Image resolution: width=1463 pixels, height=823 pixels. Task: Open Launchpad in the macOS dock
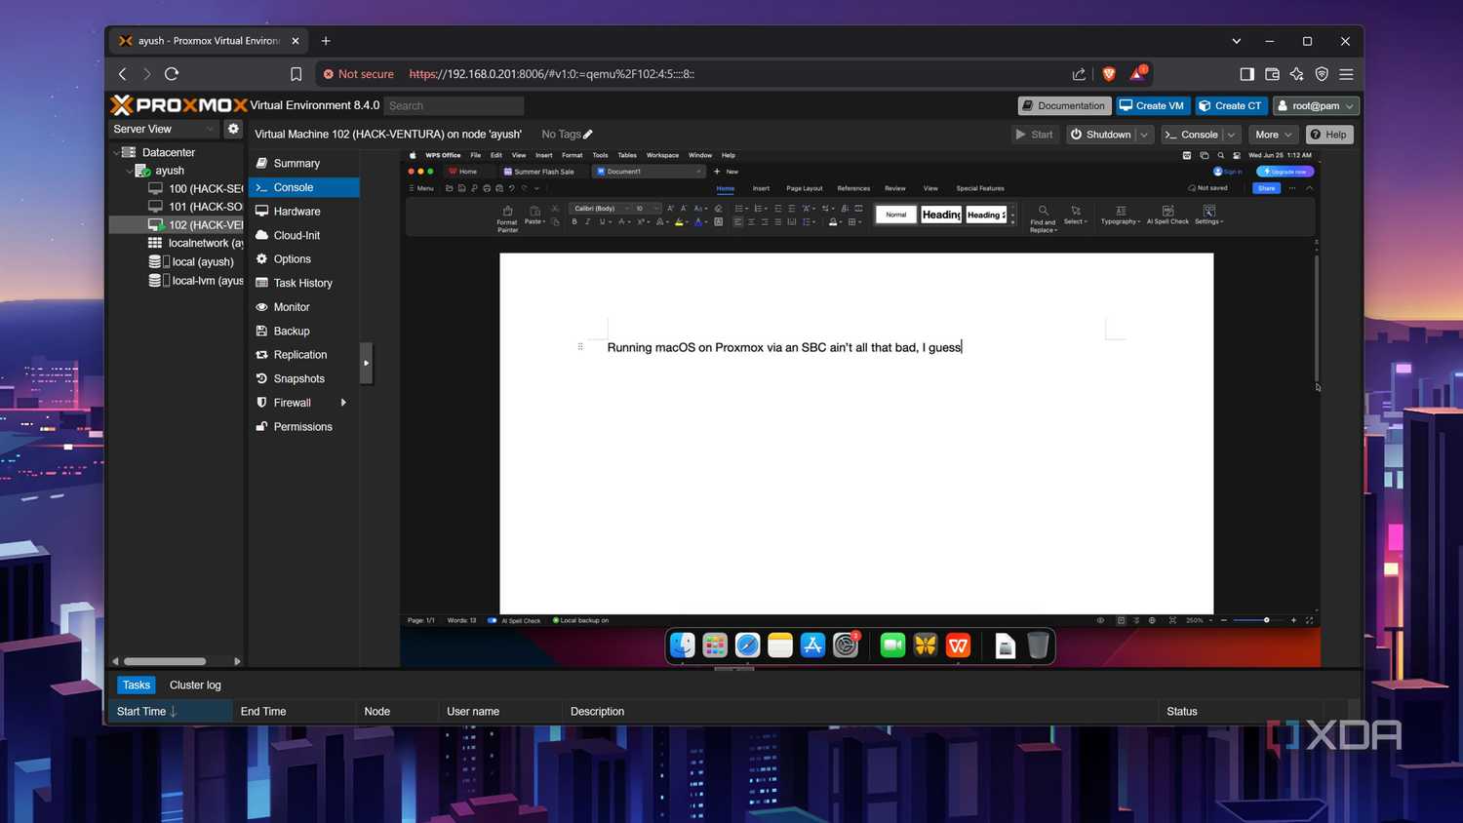click(x=715, y=645)
